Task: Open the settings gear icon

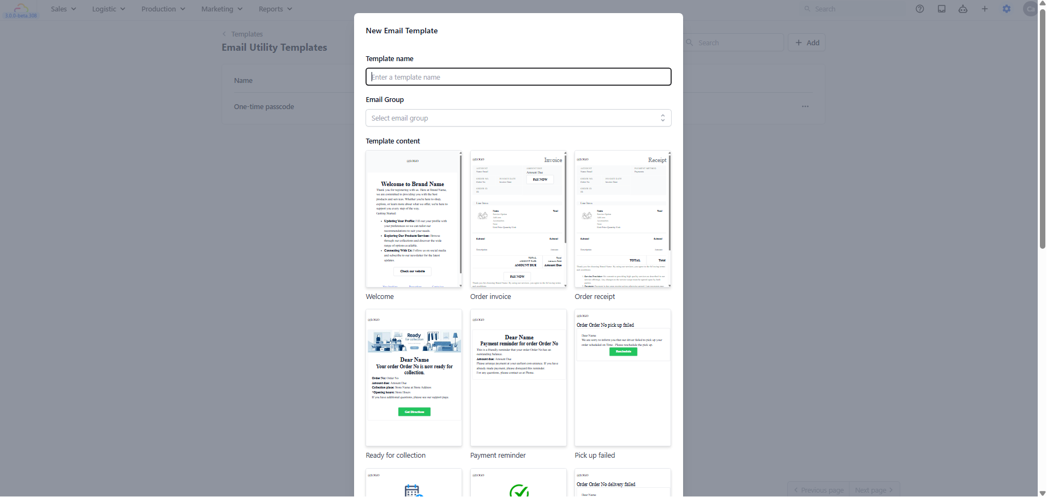Action: (x=1007, y=9)
